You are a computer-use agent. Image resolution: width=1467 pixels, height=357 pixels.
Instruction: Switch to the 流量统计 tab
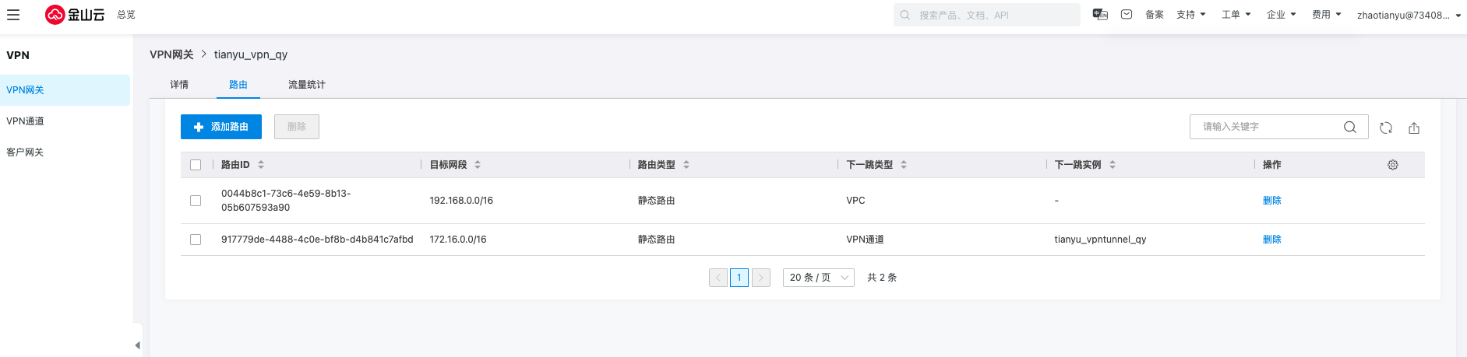[x=307, y=85]
